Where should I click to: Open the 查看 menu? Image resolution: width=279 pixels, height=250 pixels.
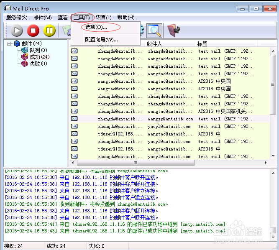(x=63, y=18)
